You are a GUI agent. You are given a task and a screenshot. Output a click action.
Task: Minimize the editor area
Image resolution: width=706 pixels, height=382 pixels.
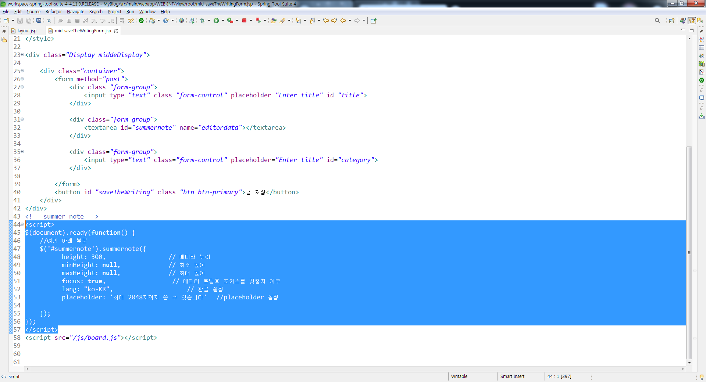683,30
